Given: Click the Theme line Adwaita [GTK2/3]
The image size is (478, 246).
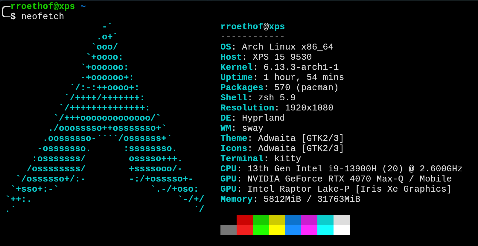Looking at the screenshot, I should point(282,138).
